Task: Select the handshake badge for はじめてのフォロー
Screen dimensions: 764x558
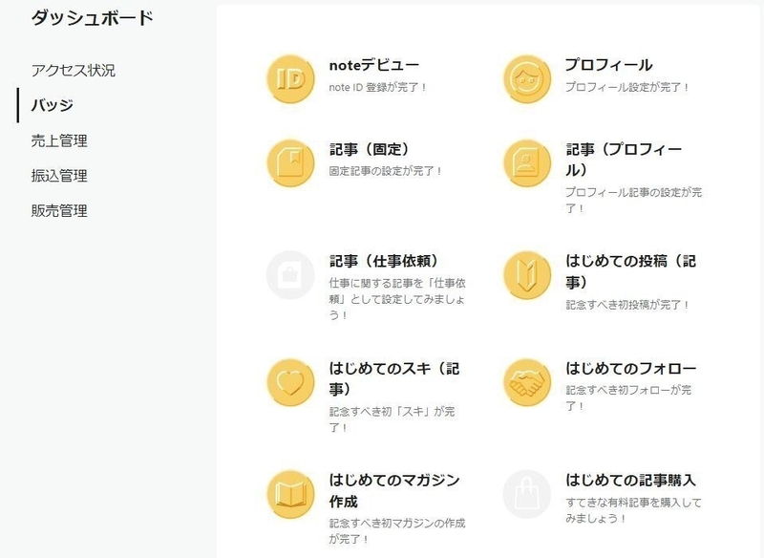Action: pos(527,382)
